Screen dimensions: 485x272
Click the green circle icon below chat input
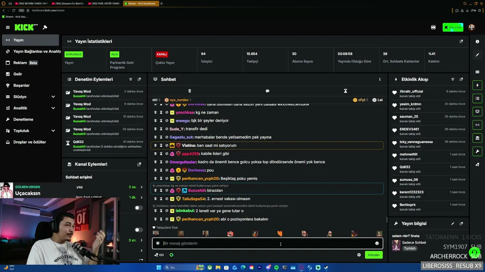point(171,255)
